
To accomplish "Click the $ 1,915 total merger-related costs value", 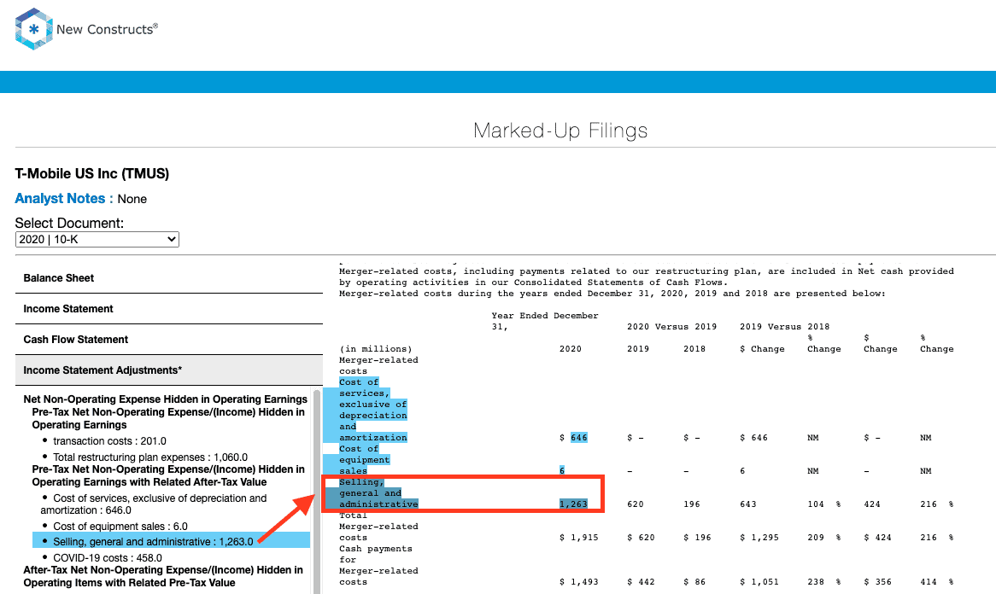I will point(578,538).
